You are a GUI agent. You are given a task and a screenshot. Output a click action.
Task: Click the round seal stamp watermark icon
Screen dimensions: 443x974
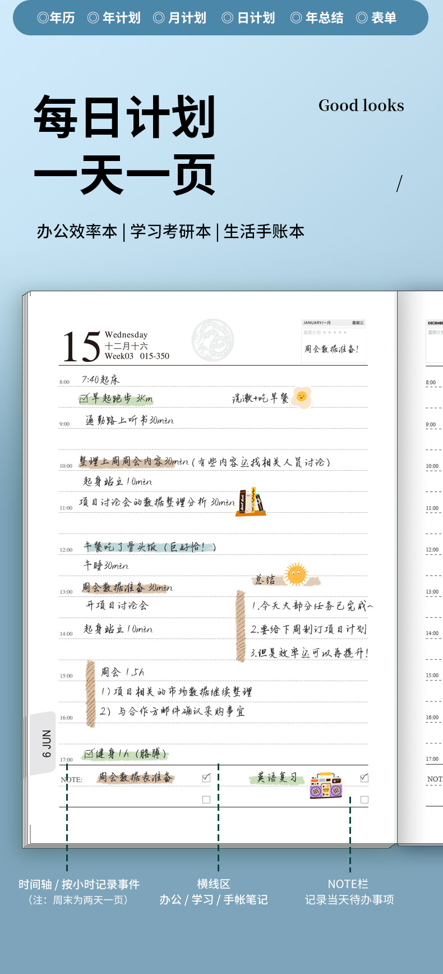[213, 339]
